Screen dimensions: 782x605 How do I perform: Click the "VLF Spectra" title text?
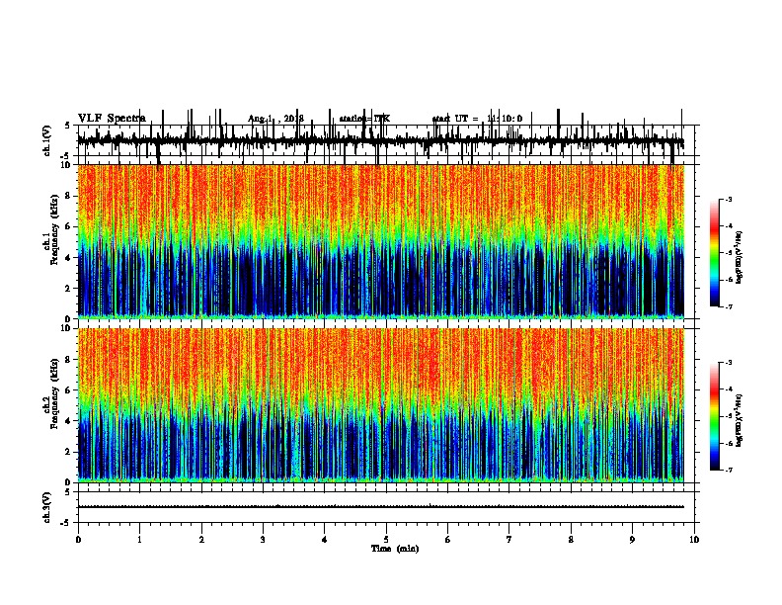[112, 119]
